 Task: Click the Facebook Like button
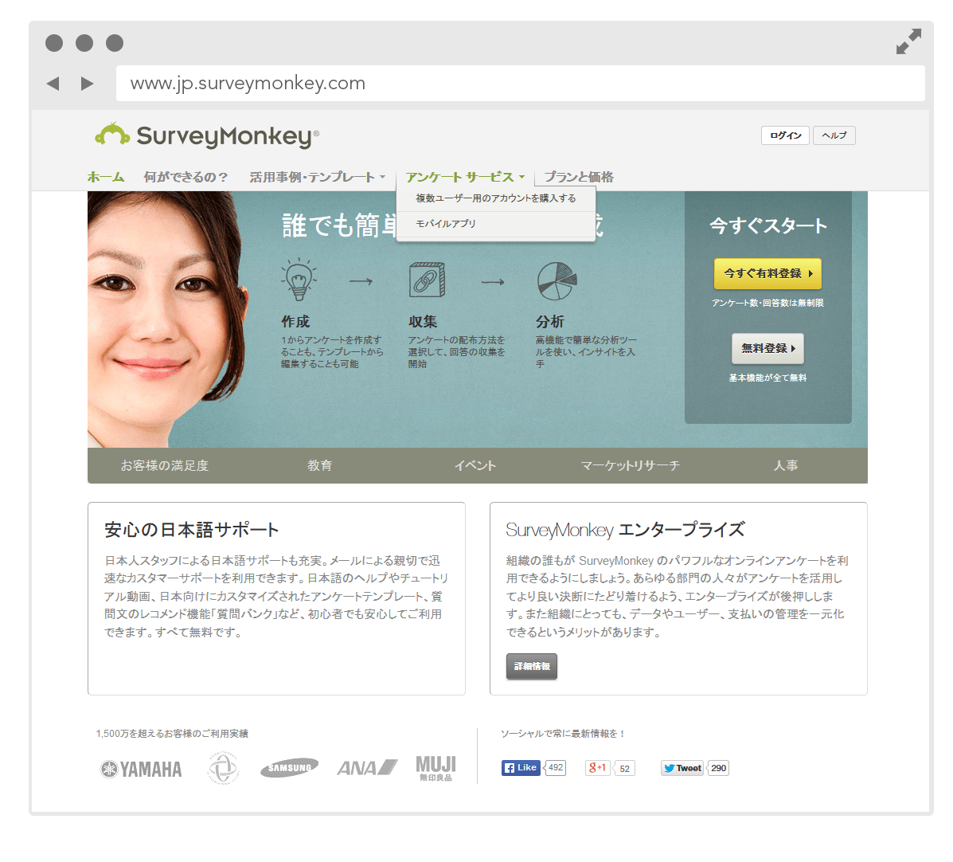click(x=521, y=768)
